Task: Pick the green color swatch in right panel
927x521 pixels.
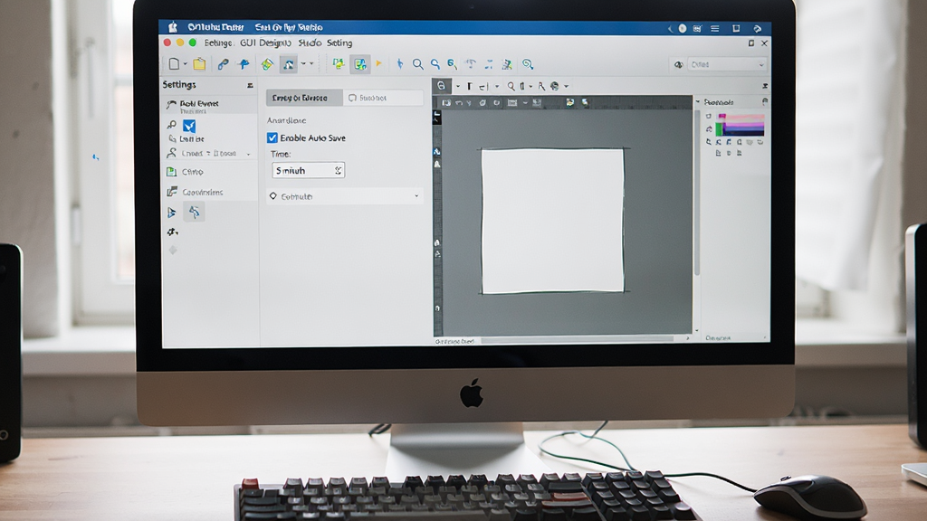Action: (x=720, y=128)
